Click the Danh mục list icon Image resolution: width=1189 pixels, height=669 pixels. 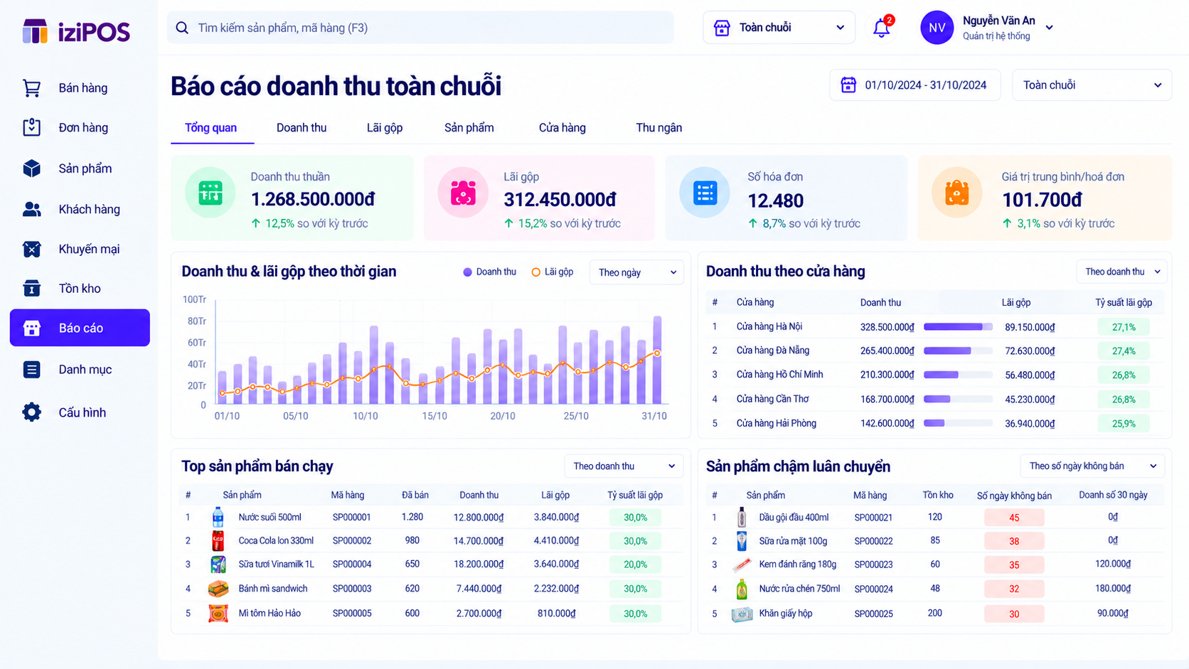[31, 369]
